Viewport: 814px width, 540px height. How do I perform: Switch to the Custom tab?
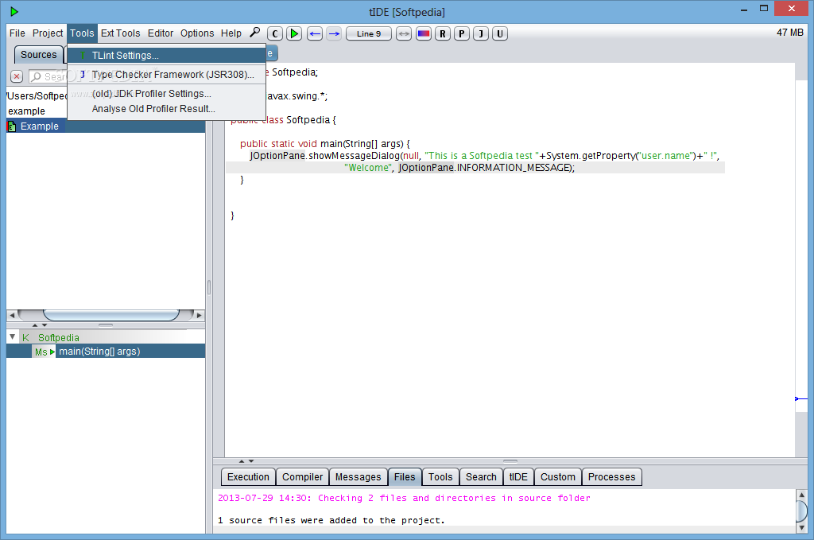tap(557, 476)
